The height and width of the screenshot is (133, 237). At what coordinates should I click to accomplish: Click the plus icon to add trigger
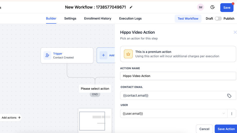tap(103, 55)
